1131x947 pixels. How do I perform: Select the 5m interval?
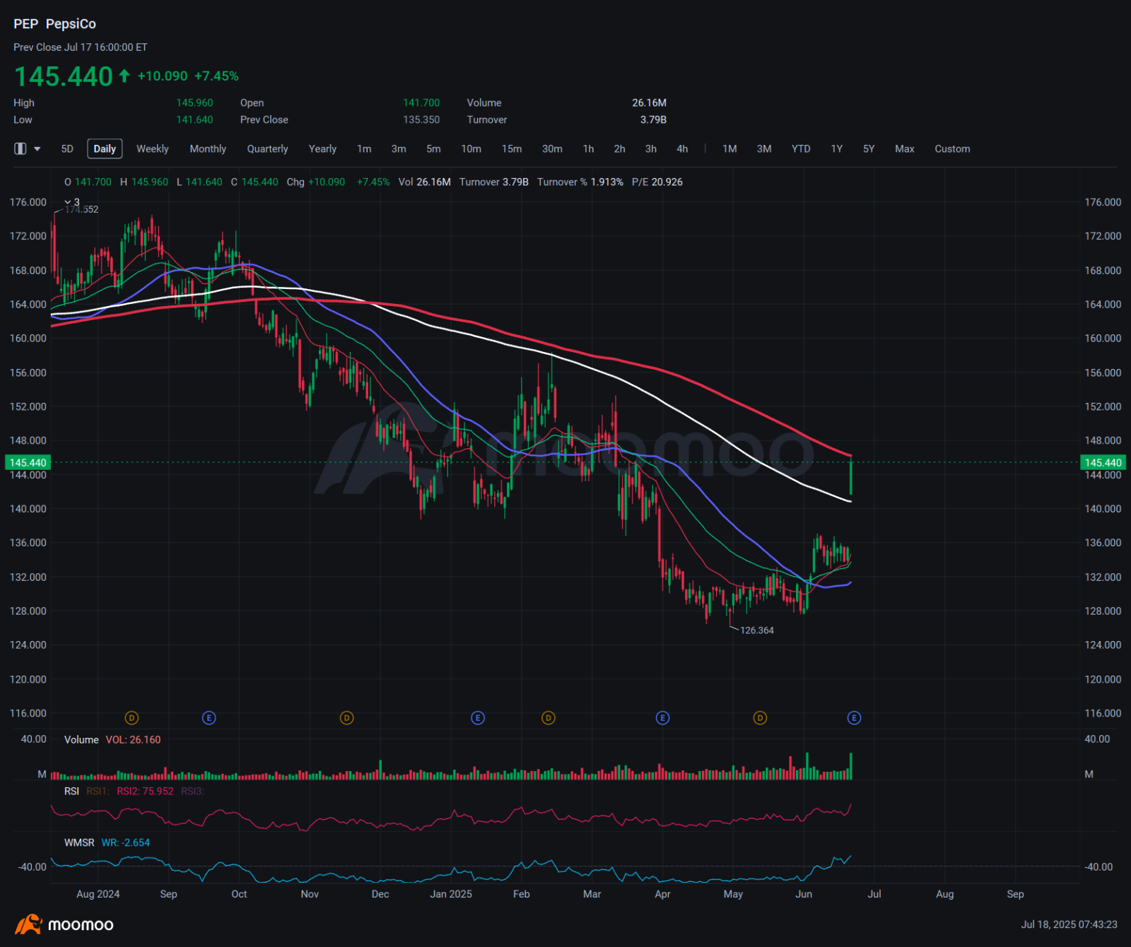tap(433, 149)
